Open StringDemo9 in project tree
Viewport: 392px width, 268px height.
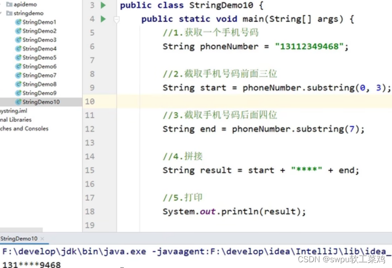[40, 93]
